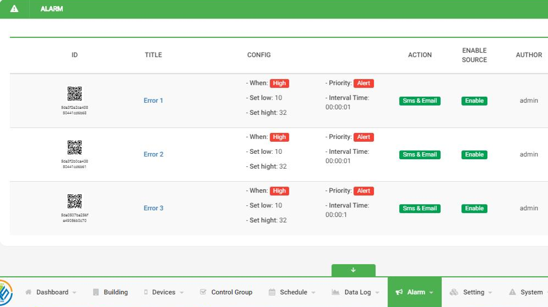This screenshot has height=307, width=548.
Task: Click the QR code for Error 3
Action: pos(75,201)
